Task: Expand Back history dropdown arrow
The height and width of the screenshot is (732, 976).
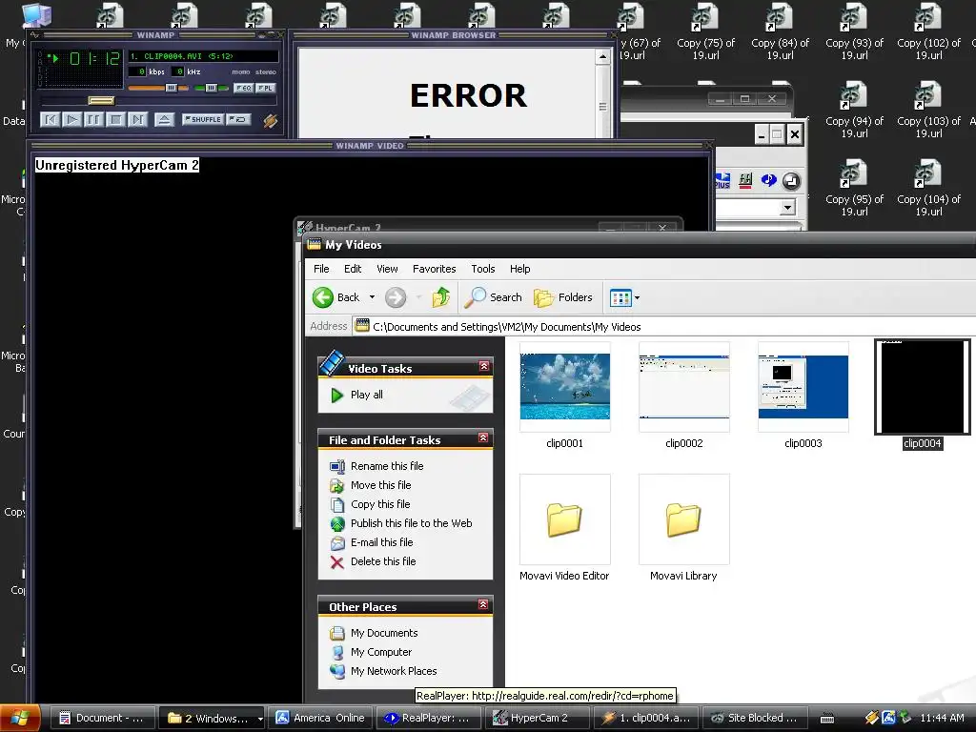Action: (373, 297)
